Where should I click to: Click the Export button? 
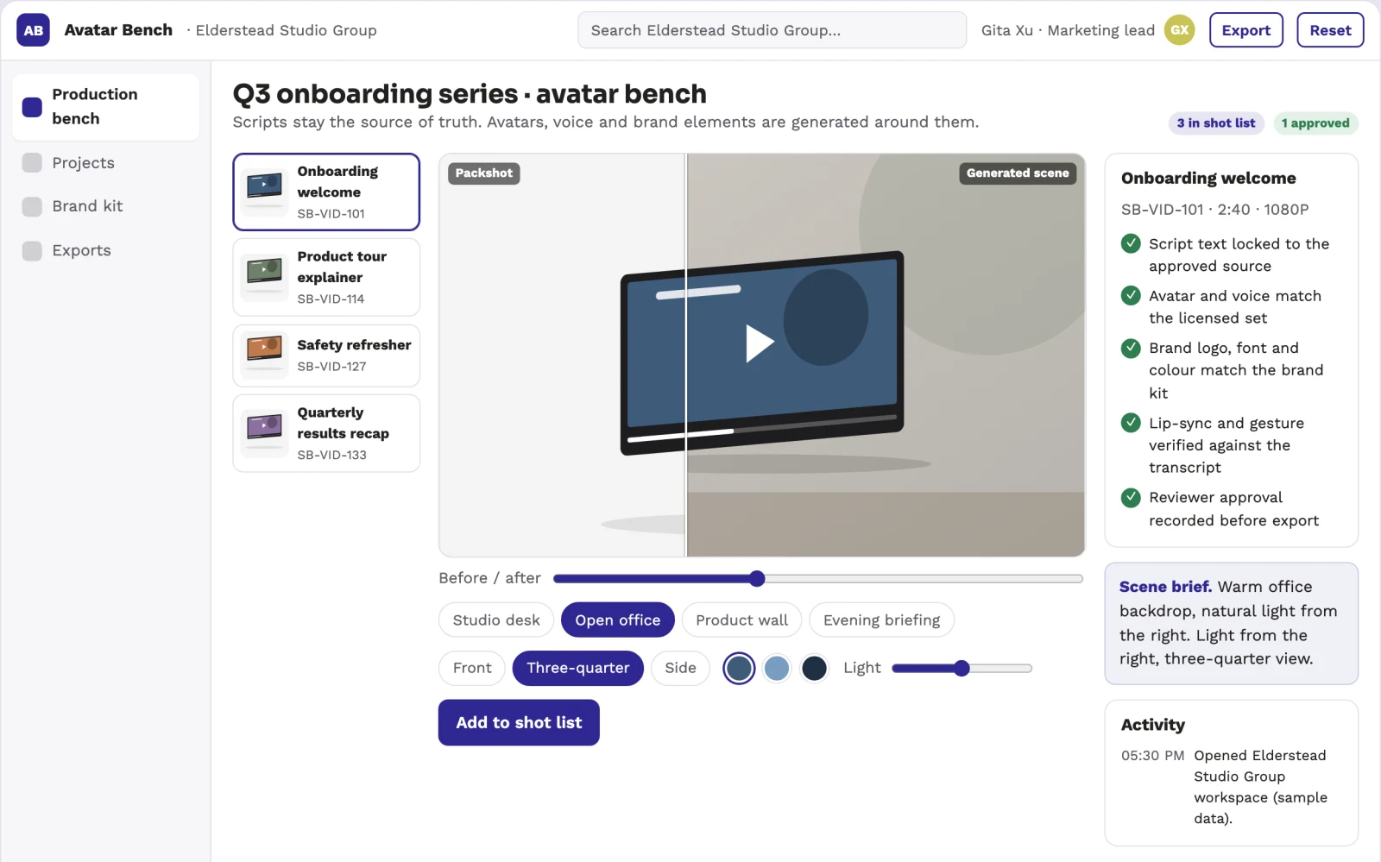(1246, 30)
